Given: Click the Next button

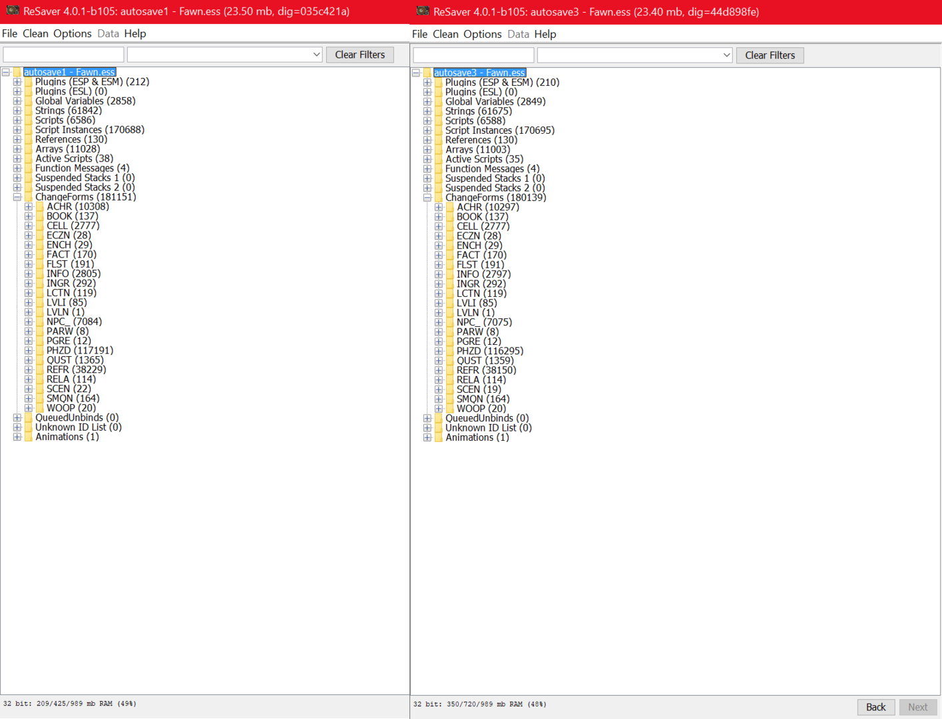Looking at the screenshot, I should point(918,707).
